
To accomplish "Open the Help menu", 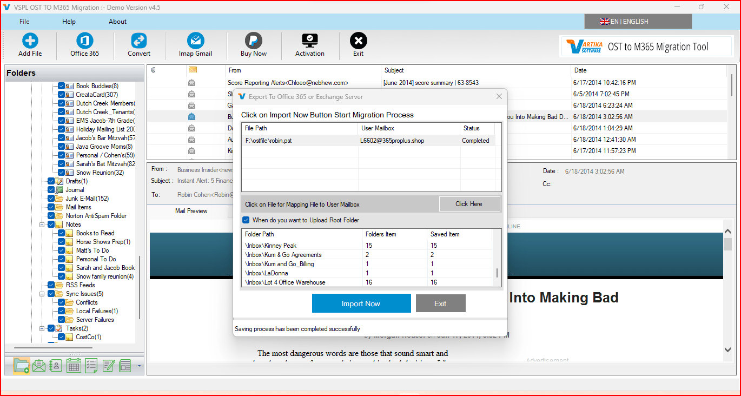I will [69, 22].
